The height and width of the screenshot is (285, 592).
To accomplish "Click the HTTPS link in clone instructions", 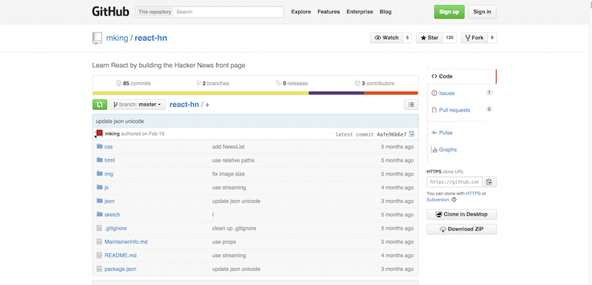I will pyautogui.click(x=473, y=193).
